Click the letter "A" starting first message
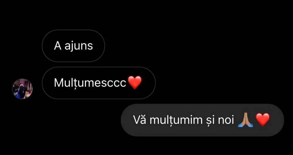 click(58, 46)
